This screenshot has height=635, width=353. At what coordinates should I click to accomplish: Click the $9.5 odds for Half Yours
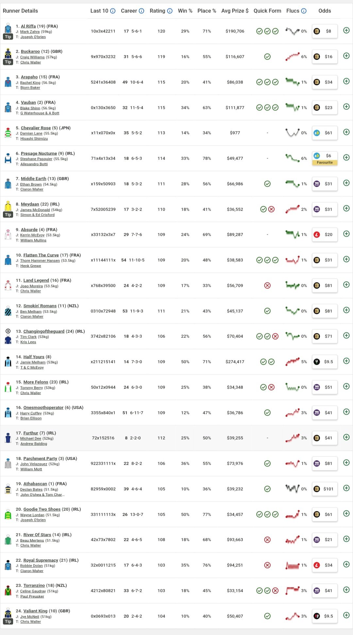pos(325,362)
